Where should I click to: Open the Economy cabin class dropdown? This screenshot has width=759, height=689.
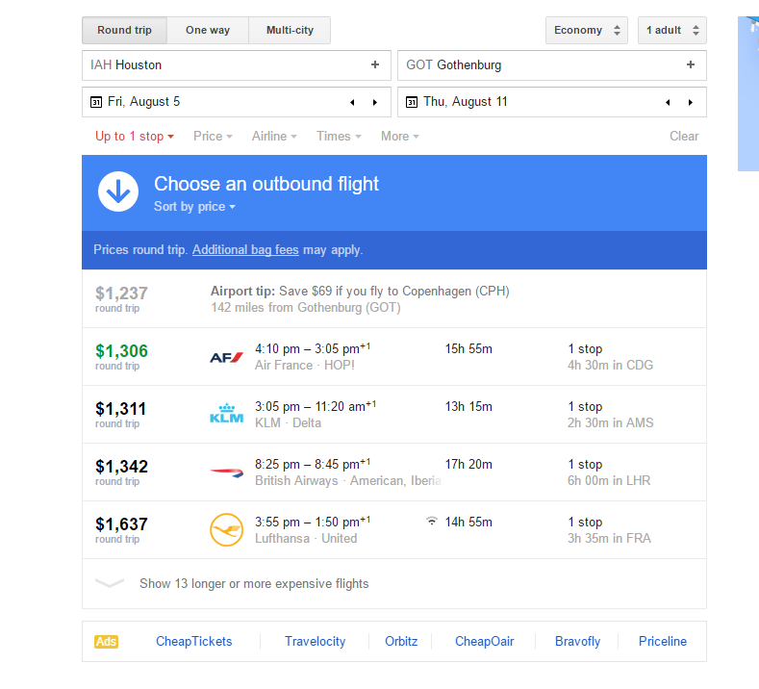pos(586,30)
